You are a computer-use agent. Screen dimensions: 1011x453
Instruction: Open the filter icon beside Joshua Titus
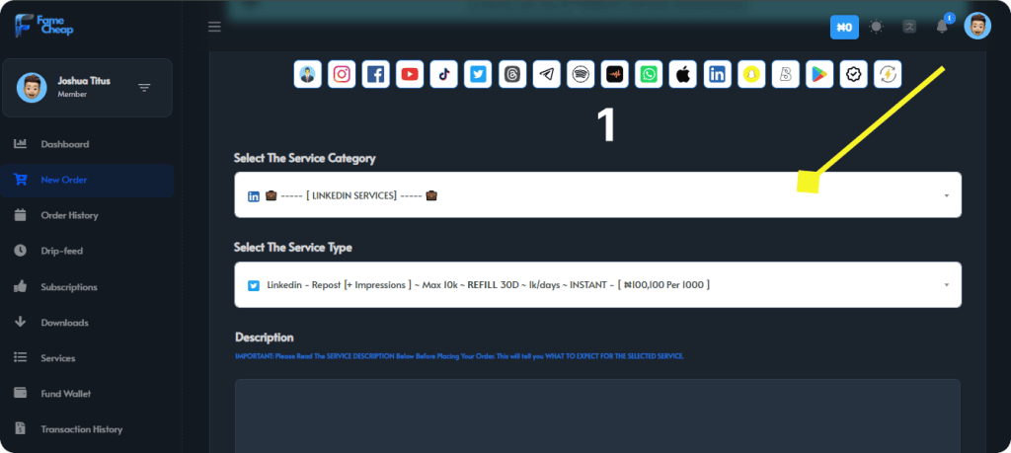pyautogui.click(x=144, y=88)
